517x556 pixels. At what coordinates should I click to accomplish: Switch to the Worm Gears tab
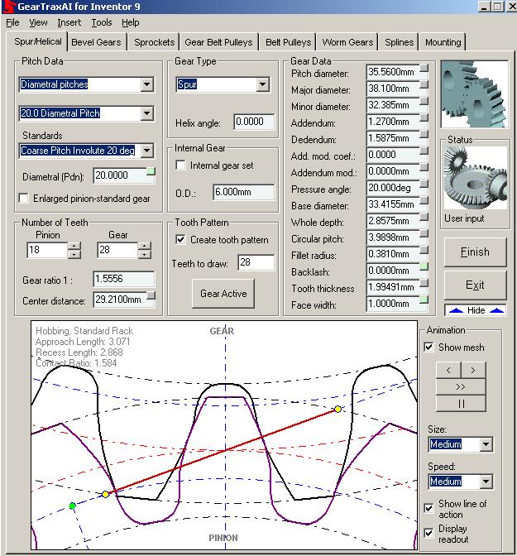(x=347, y=42)
